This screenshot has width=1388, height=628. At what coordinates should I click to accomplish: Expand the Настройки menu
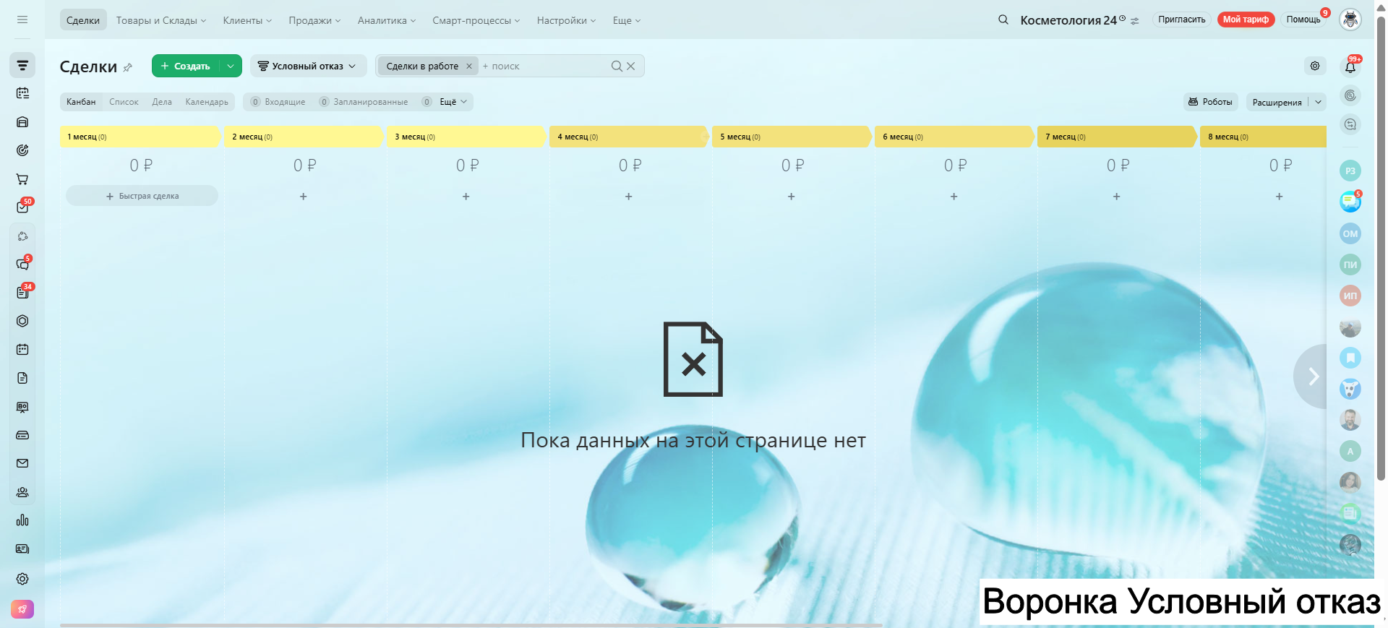tap(566, 20)
